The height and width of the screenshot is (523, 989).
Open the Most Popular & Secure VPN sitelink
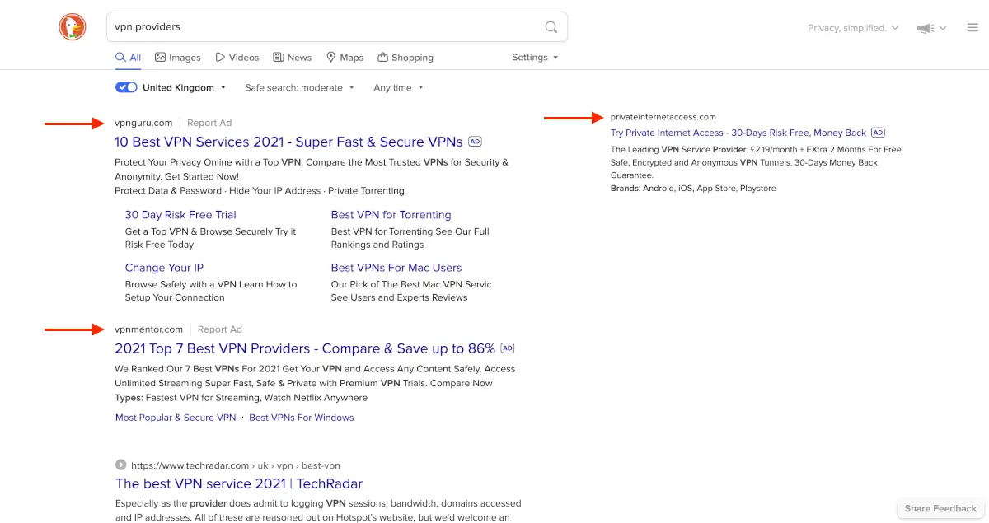tap(176, 418)
